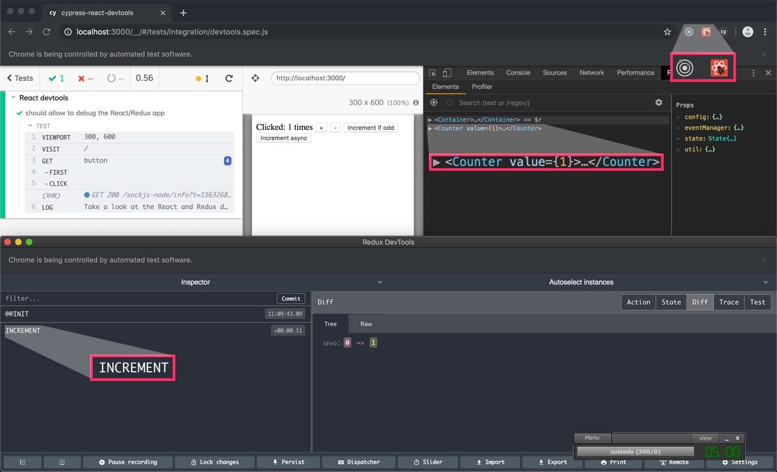777x472 pixels.
Task: Expand the Counter element disclosure triangle
Action: click(431, 128)
